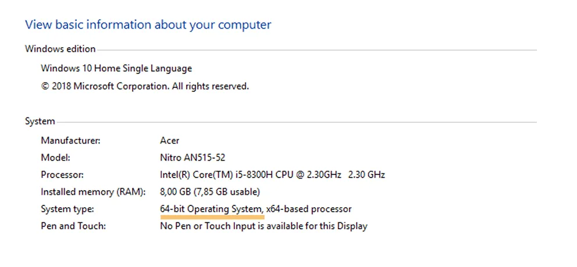Select the Nitro AN515-52 model value
Viewport: 577px width, 267px height.
(193, 158)
